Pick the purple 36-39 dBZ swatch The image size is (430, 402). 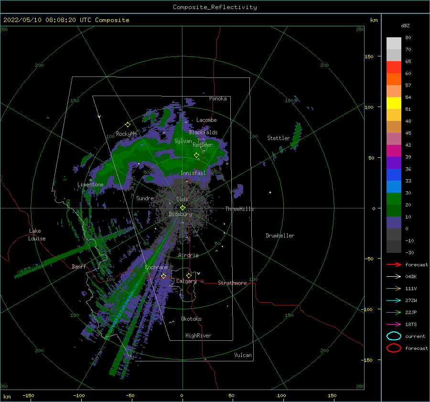pos(394,163)
